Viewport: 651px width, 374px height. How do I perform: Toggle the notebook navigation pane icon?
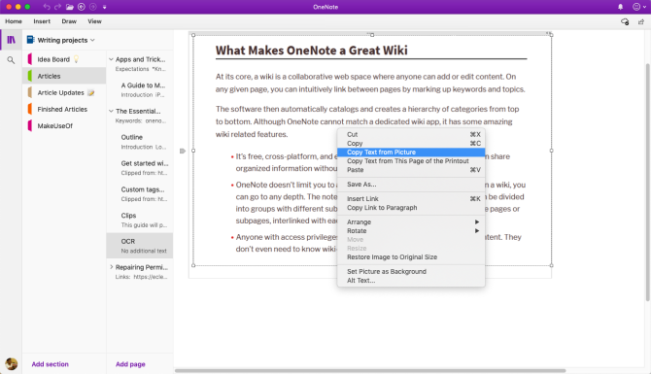(12, 40)
